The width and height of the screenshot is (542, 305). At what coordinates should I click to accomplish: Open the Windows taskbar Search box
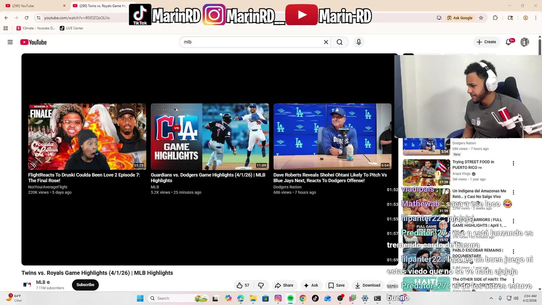click(178, 298)
